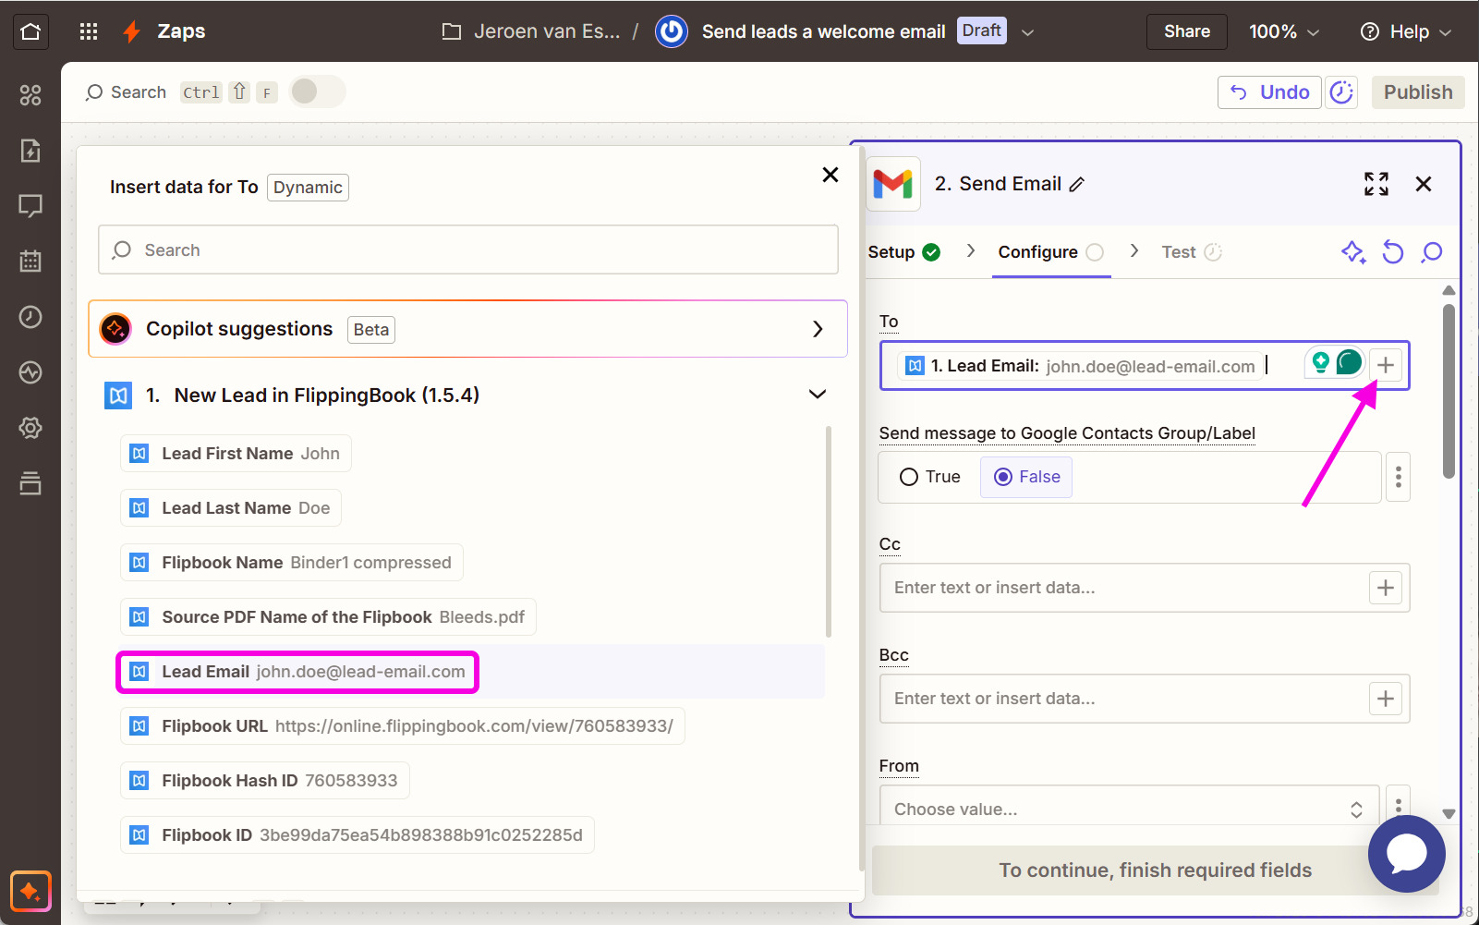The height and width of the screenshot is (925, 1479).
Task: Toggle the switch next to the search shortcut
Action: (x=317, y=91)
